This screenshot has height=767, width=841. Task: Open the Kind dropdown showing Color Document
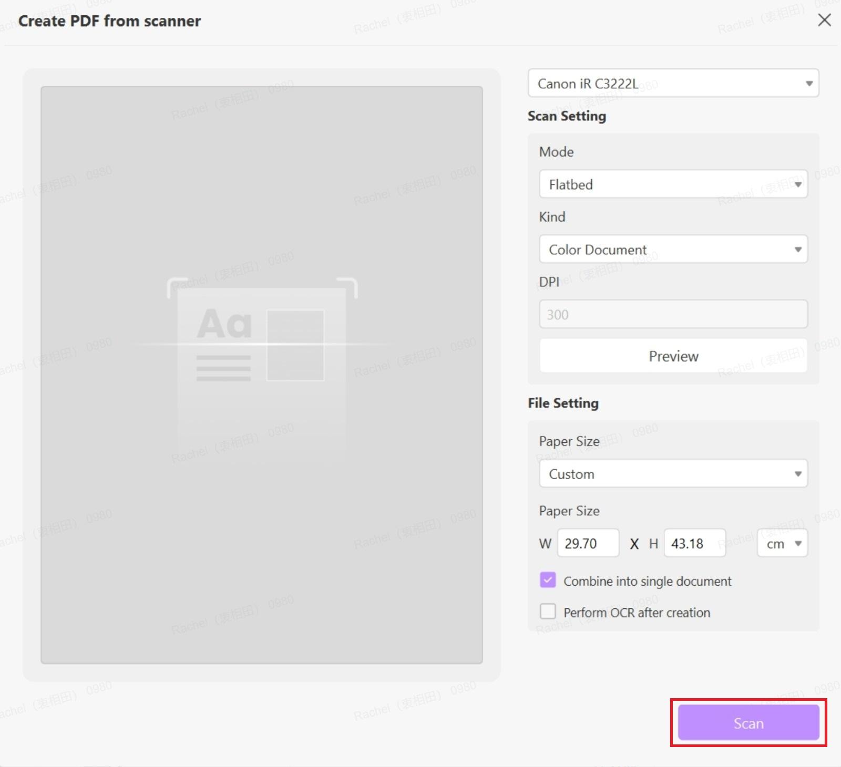tap(673, 250)
